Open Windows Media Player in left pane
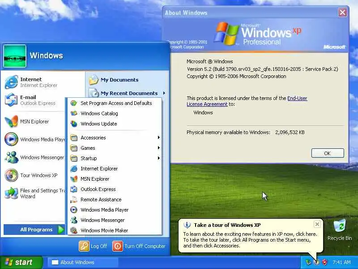 click(x=35, y=139)
